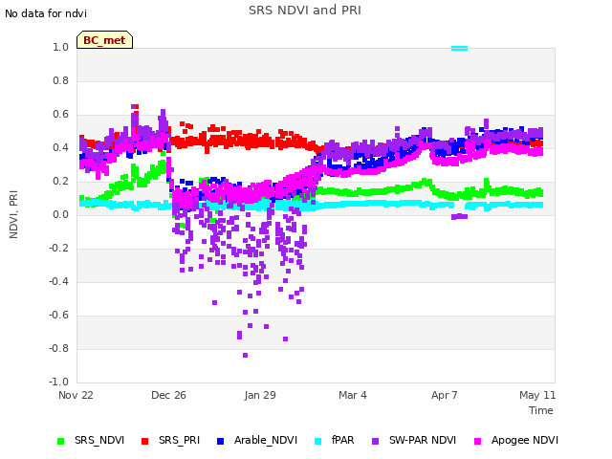Screen dimensions: 612x459
Task: Select the SRS_PRI legend label
Action: [179, 440]
